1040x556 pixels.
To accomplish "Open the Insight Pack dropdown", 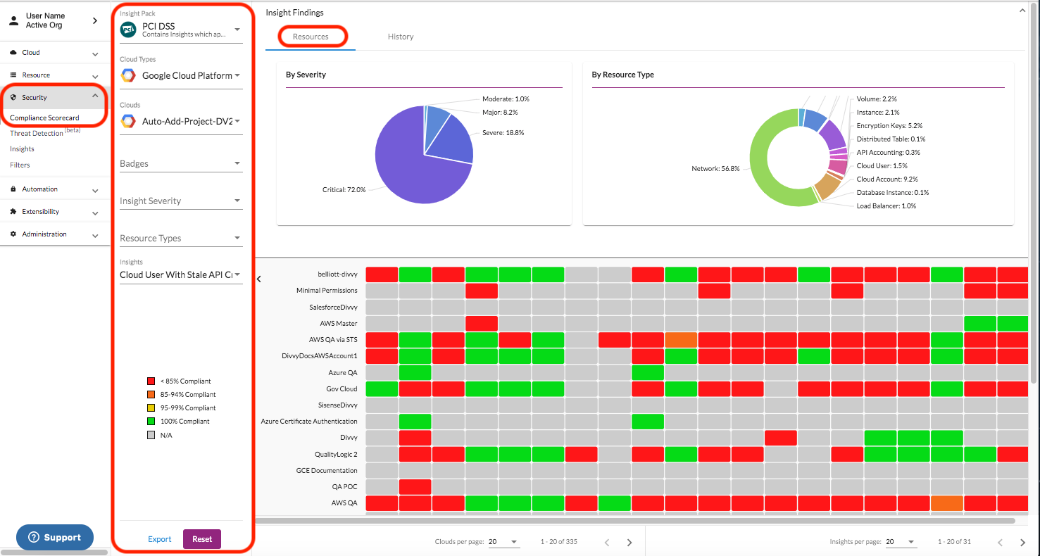I will click(181, 30).
